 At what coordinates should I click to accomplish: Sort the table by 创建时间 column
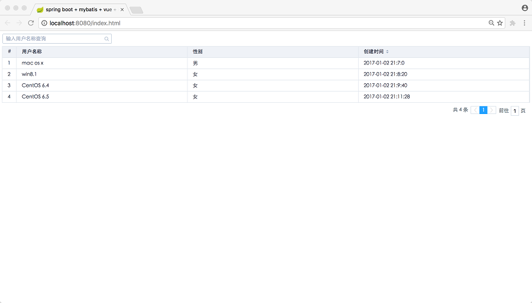[x=387, y=52]
